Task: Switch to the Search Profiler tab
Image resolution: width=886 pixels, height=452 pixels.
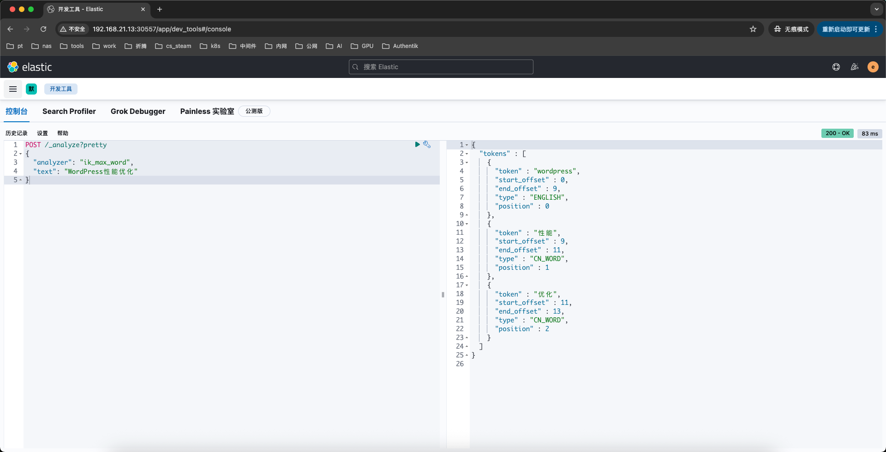Action: [69, 111]
